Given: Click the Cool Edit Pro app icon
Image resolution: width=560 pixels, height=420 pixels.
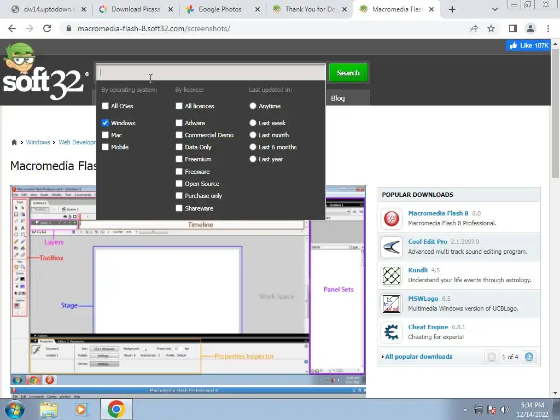Looking at the screenshot, I should [x=392, y=247].
